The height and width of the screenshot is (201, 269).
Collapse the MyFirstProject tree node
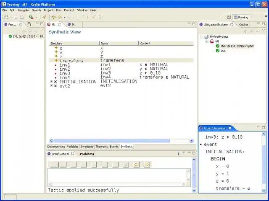201,37
